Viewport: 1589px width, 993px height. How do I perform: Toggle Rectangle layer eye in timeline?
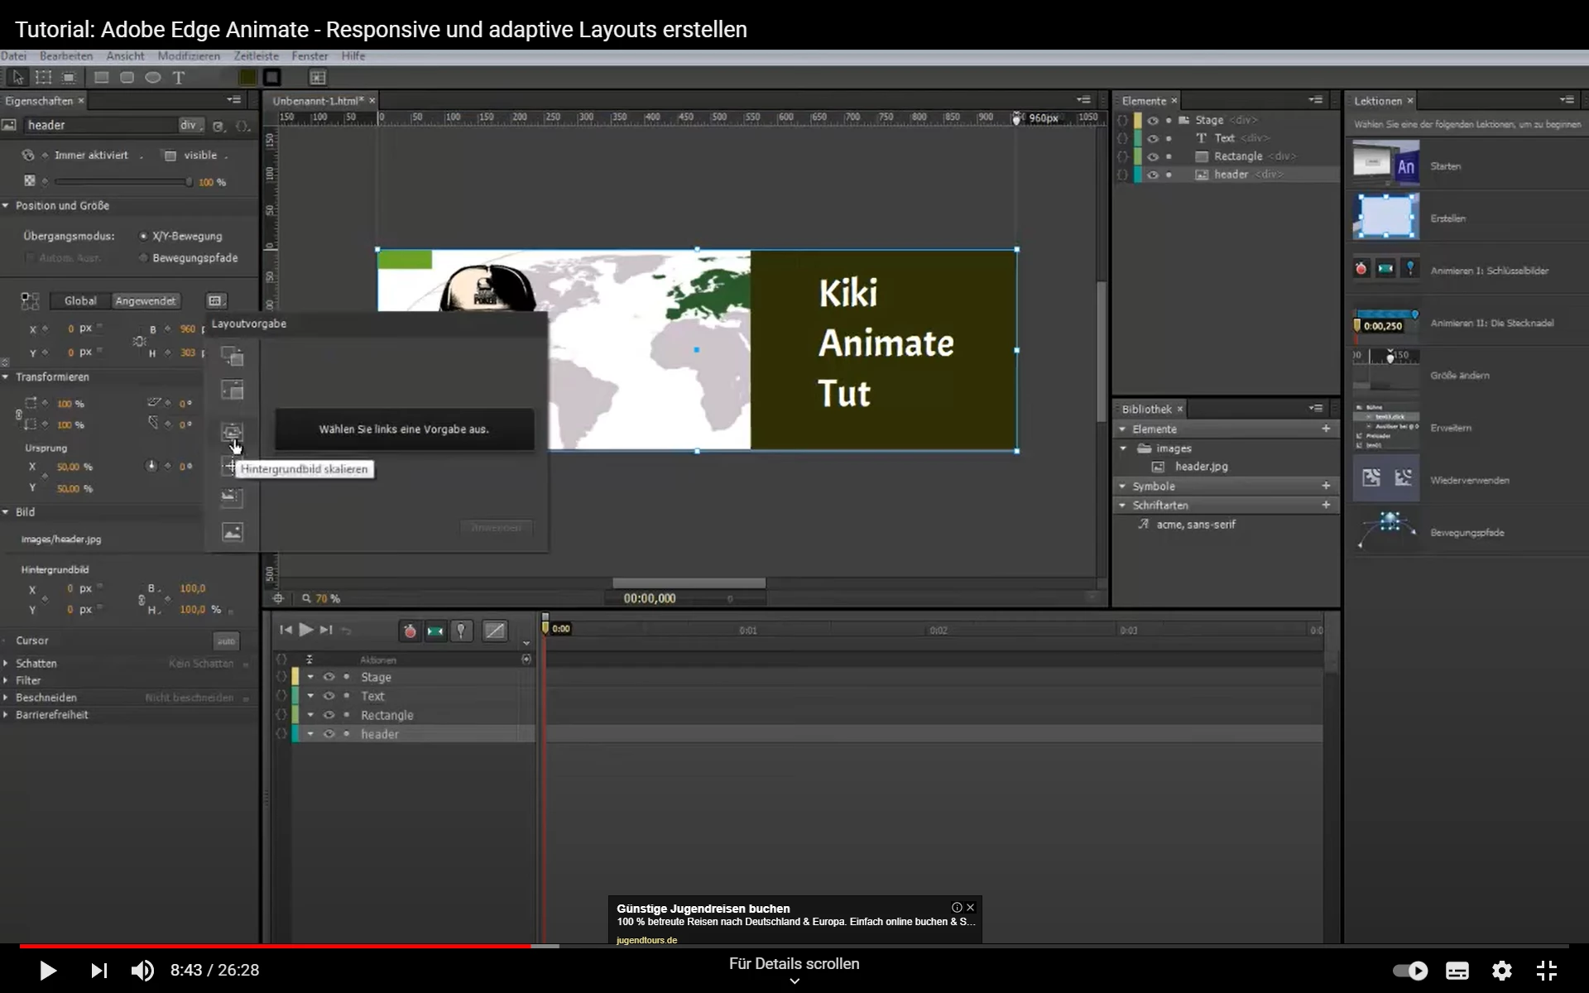329,715
